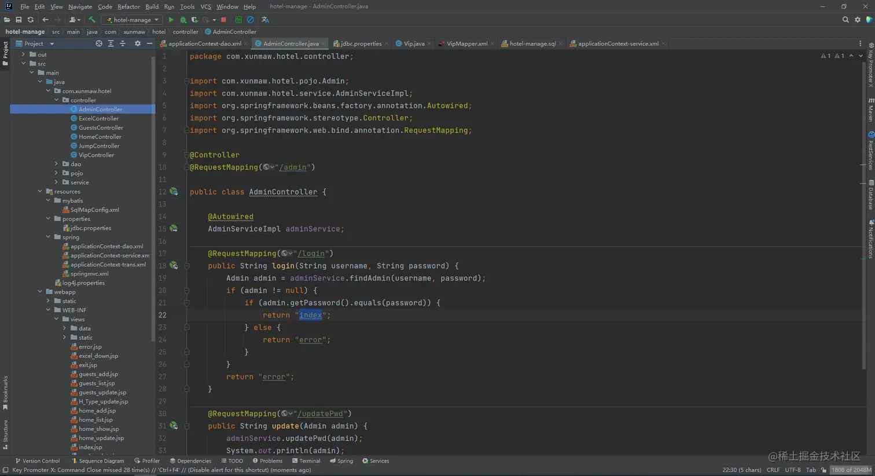The height and width of the screenshot is (476, 875).
Task: Click the Reload from disk icon
Action: pyautogui.click(x=30, y=20)
